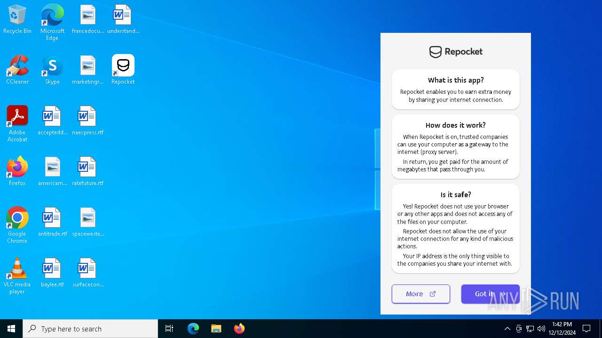Open the CCleaner desktop shortcut

click(17, 69)
